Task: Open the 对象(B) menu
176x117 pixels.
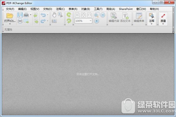Action: tap(86, 9)
